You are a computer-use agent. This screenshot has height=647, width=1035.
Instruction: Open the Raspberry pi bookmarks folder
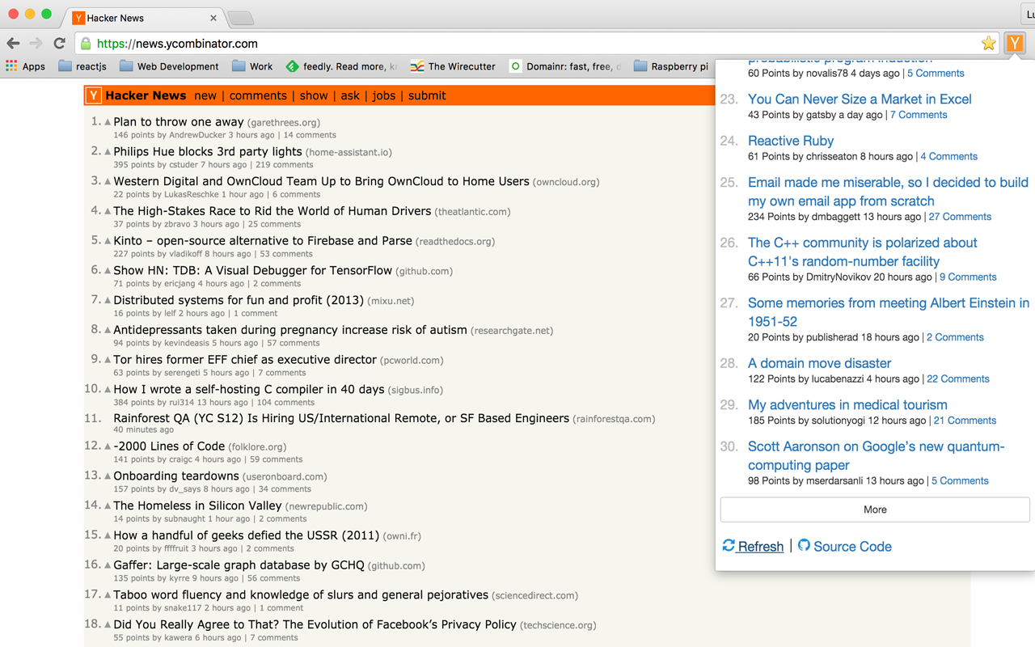tap(671, 66)
